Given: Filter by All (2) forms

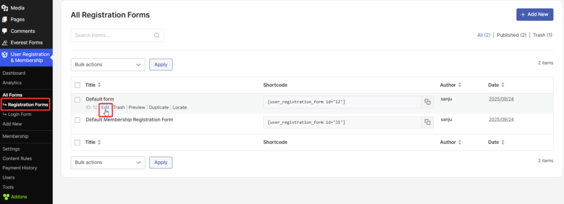Looking at the screenshot, I should click(484, 35).
